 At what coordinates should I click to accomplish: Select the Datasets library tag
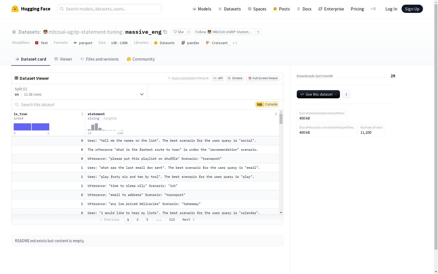tap(164, 43)
